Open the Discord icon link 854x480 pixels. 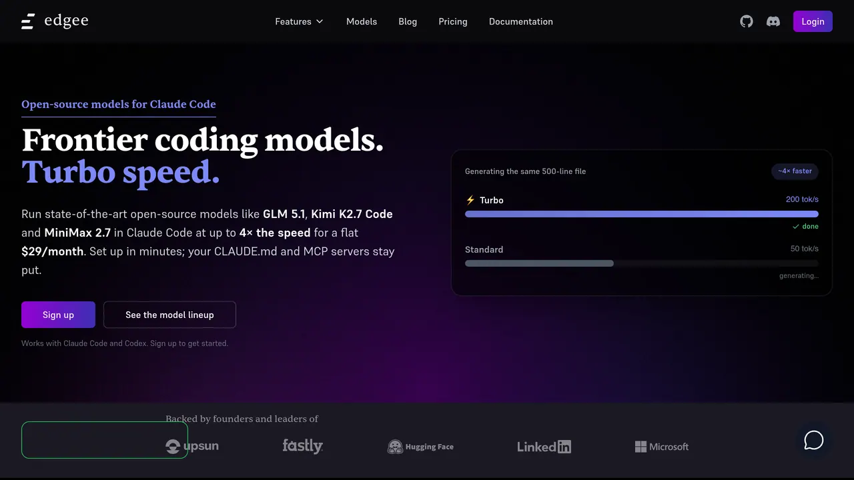click(773, 21)
